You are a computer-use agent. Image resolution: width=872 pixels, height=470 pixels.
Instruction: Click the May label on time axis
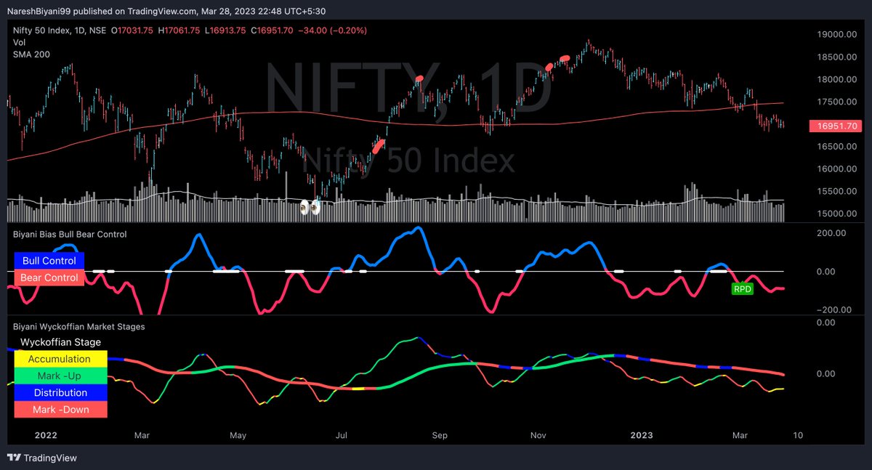pyautogui.click(x=238, y=436)
